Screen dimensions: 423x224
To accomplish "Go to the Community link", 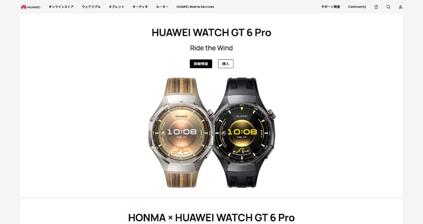I will 357,7.
